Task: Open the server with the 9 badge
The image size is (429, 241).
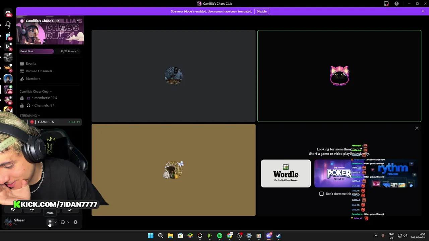Action: click(x=8, y=47)
